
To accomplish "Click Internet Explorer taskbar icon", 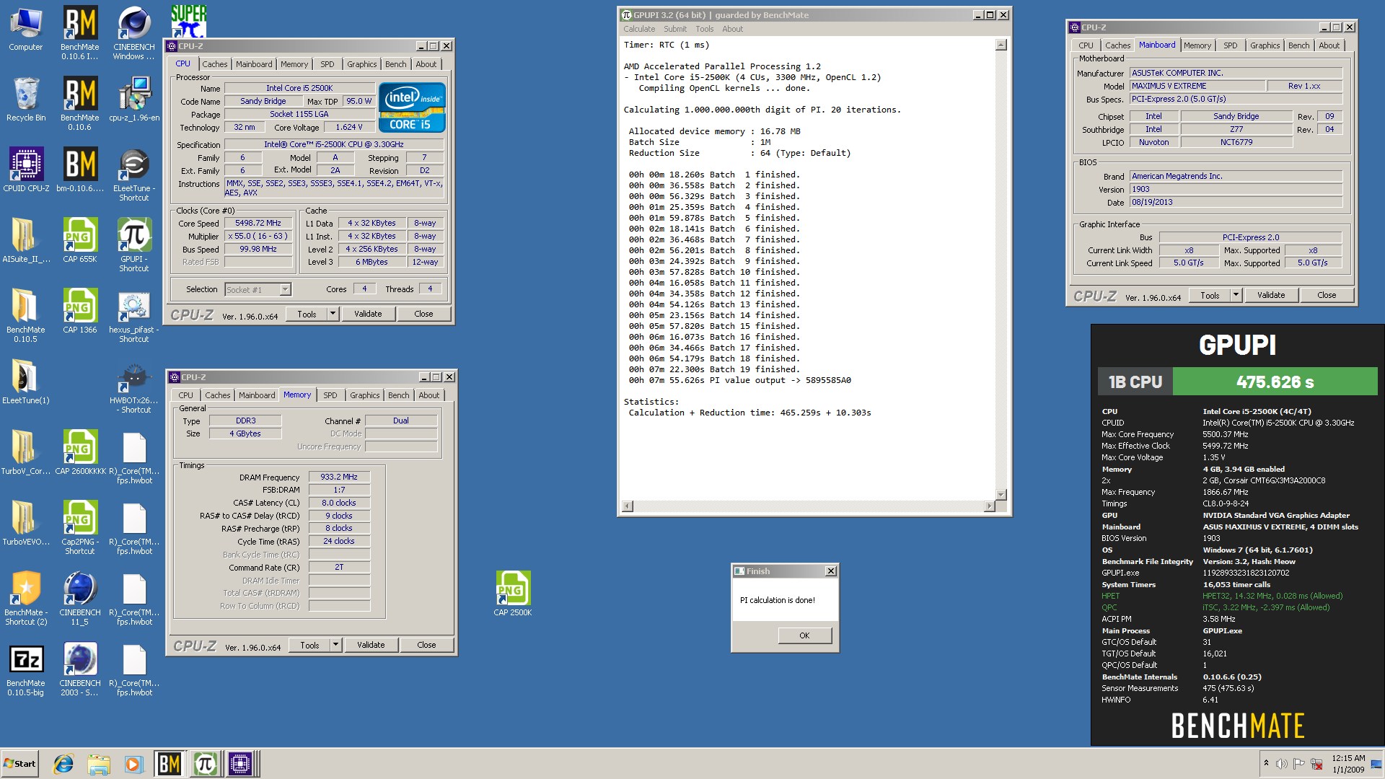I will coord(63,764).
